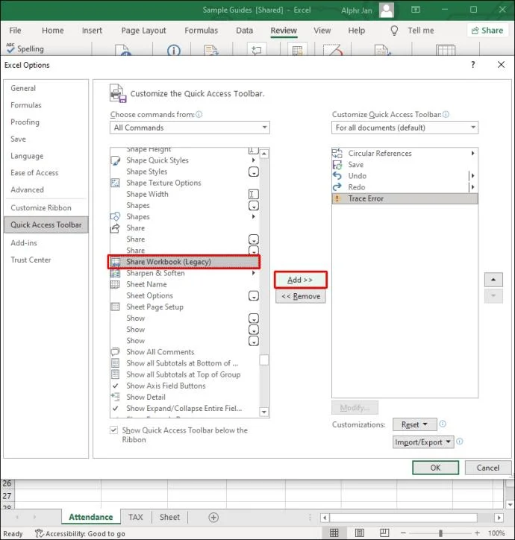Click the info icon next to Import/Export

(460, 442)
